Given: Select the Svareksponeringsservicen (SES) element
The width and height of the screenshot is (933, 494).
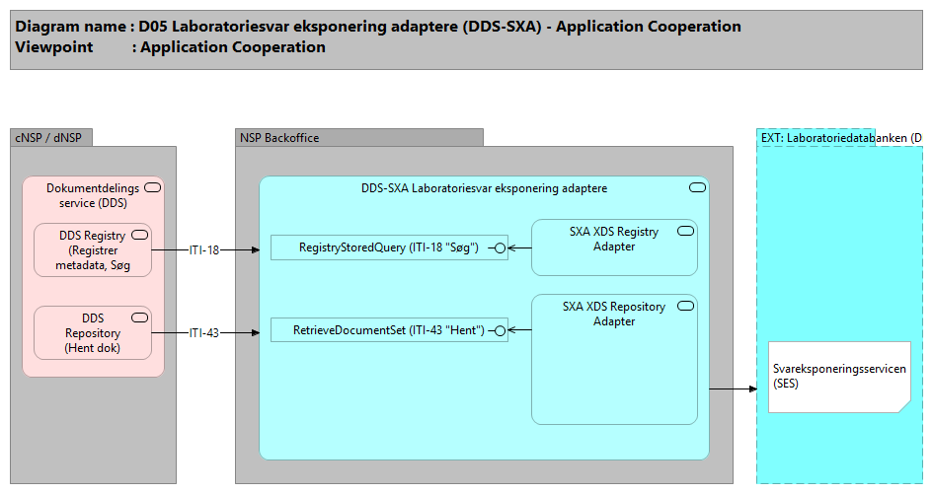Looking at the screenshot, I should (838, 377).
